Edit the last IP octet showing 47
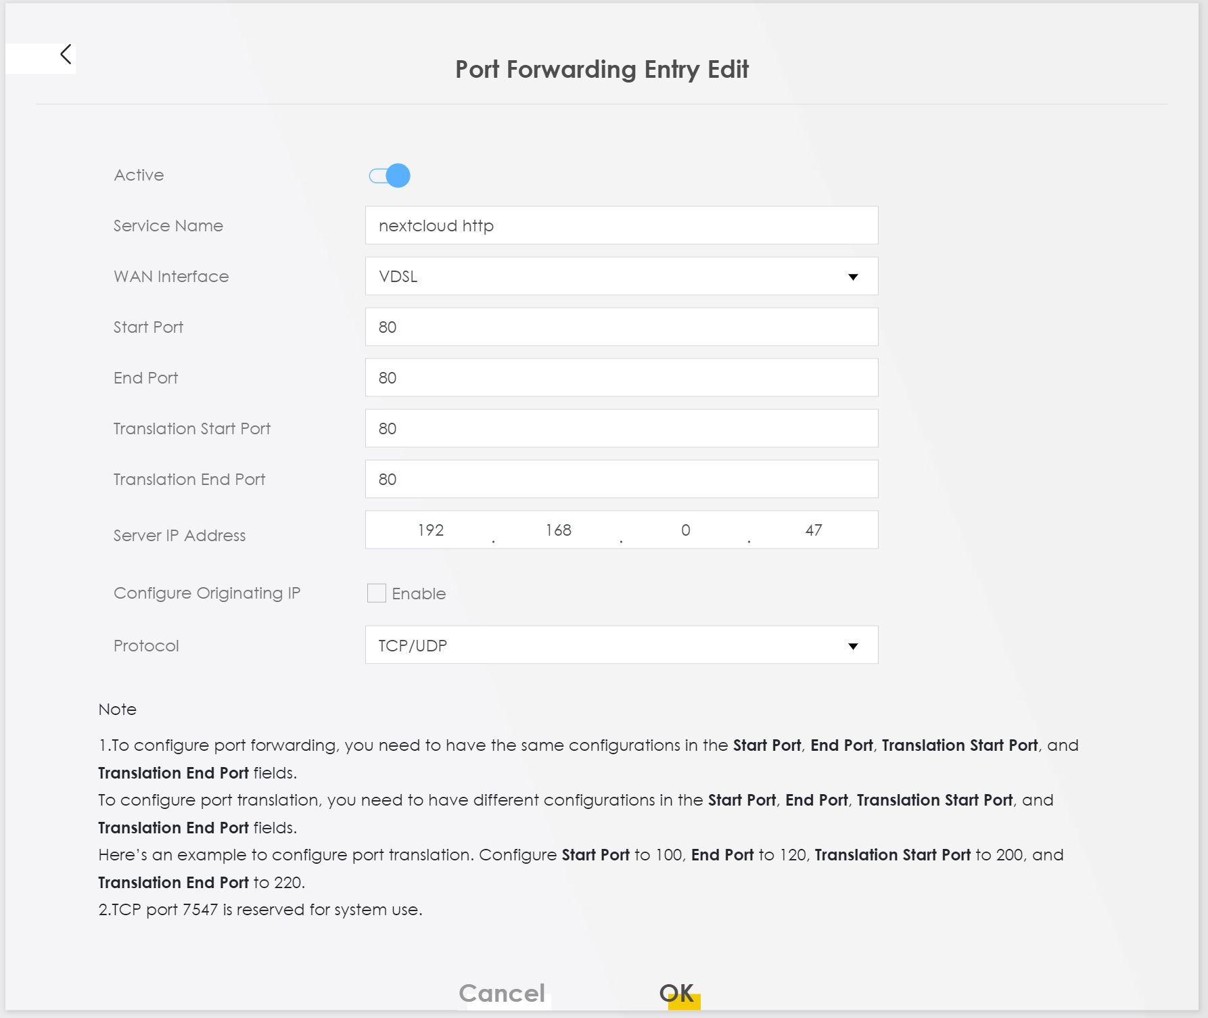1208x1018 pixels. coord(813,530)
